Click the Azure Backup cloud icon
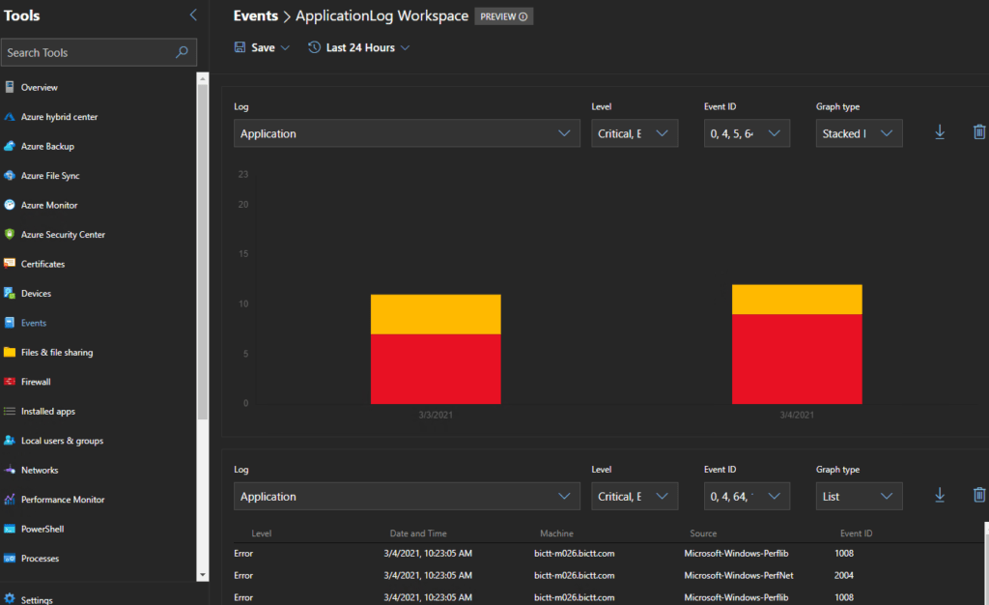Viewport: 989px width, 605px height. coord(10,146)
